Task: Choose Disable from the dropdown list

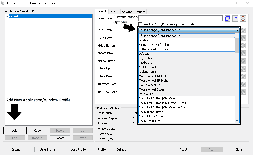Action: (187, 40)
